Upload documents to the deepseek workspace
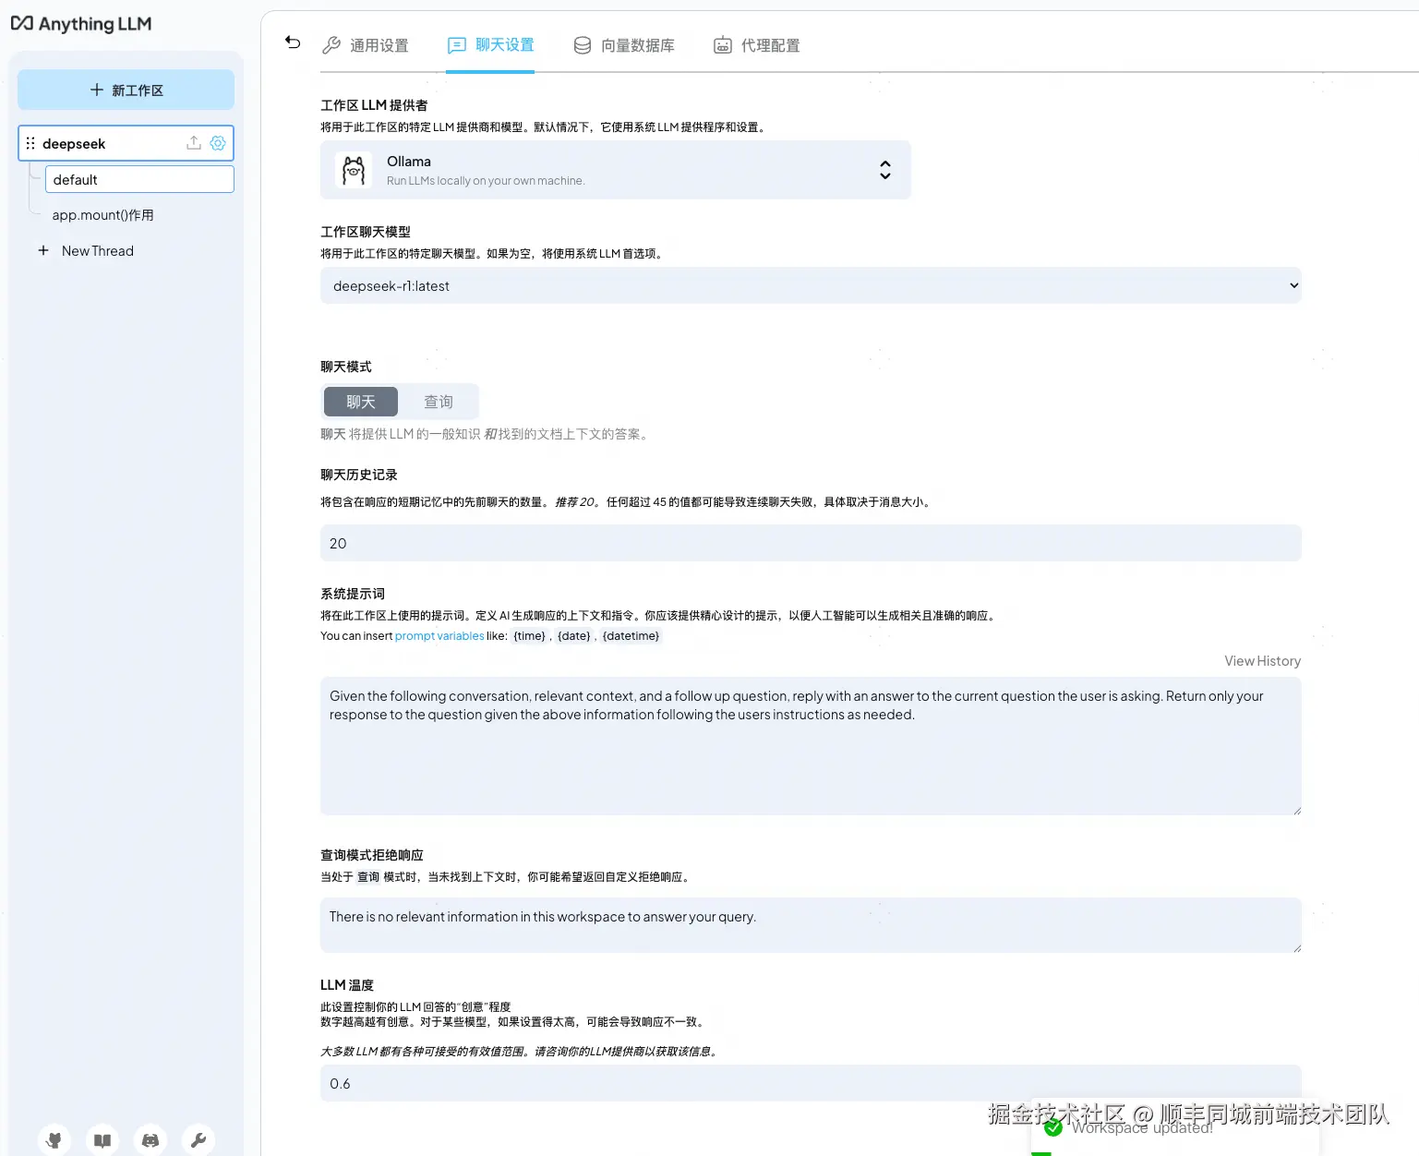1419x1156 pixels. click(x=193, y=143)
